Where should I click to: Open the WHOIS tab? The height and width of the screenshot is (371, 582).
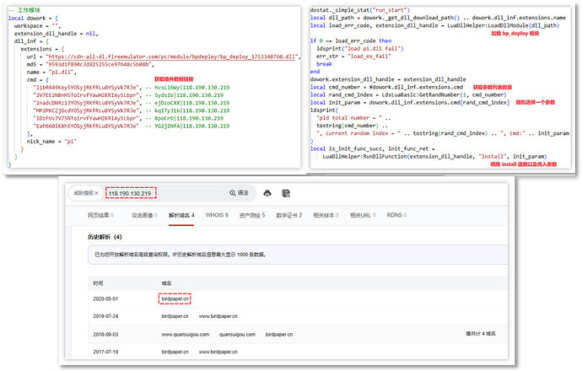click(218, 216)
